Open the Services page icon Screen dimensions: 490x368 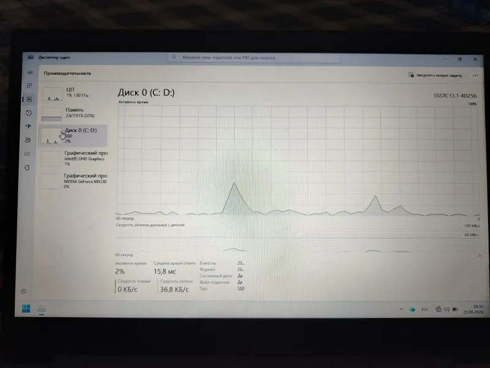[27, 167]
